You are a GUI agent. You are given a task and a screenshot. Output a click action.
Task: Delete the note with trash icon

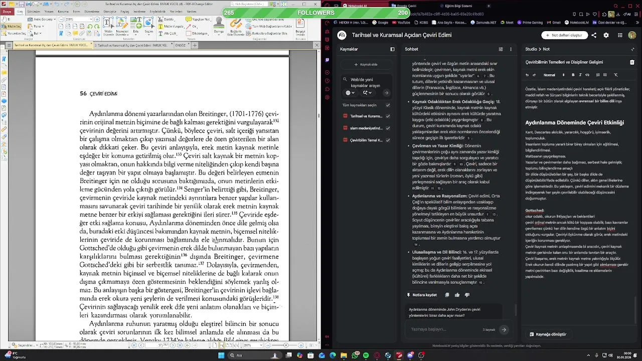click(x=632, y=62)
